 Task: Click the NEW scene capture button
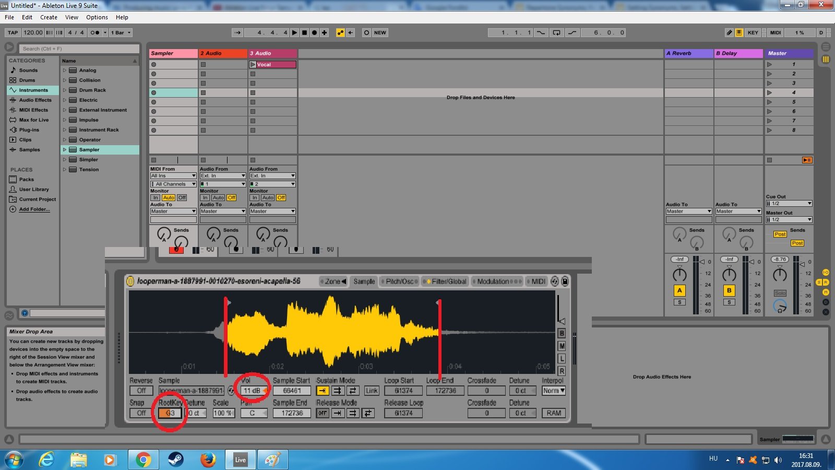(380, 32)
